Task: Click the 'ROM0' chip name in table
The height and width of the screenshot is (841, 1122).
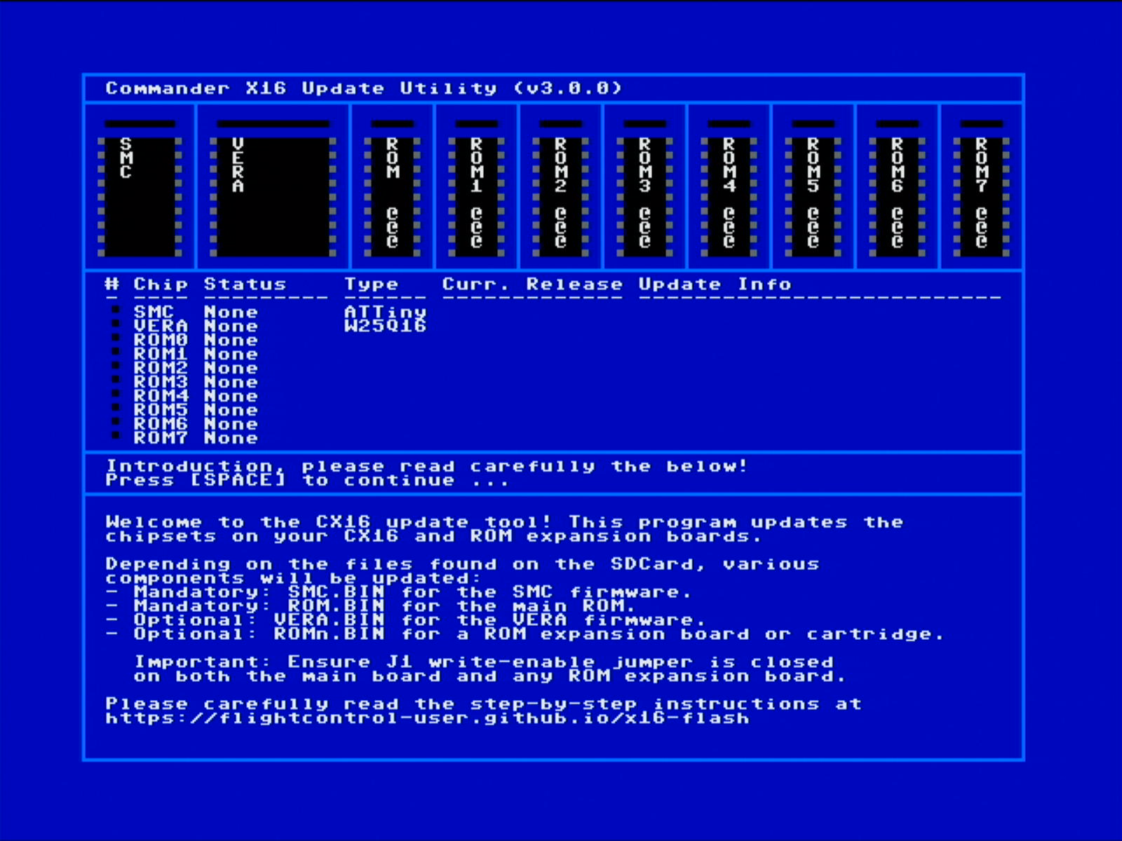Action: [161, 340]
